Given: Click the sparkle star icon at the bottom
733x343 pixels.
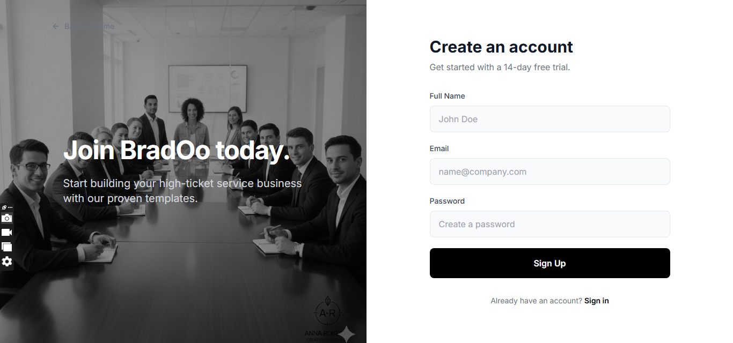Looking at the screenshot, I should tap(346, 334).
